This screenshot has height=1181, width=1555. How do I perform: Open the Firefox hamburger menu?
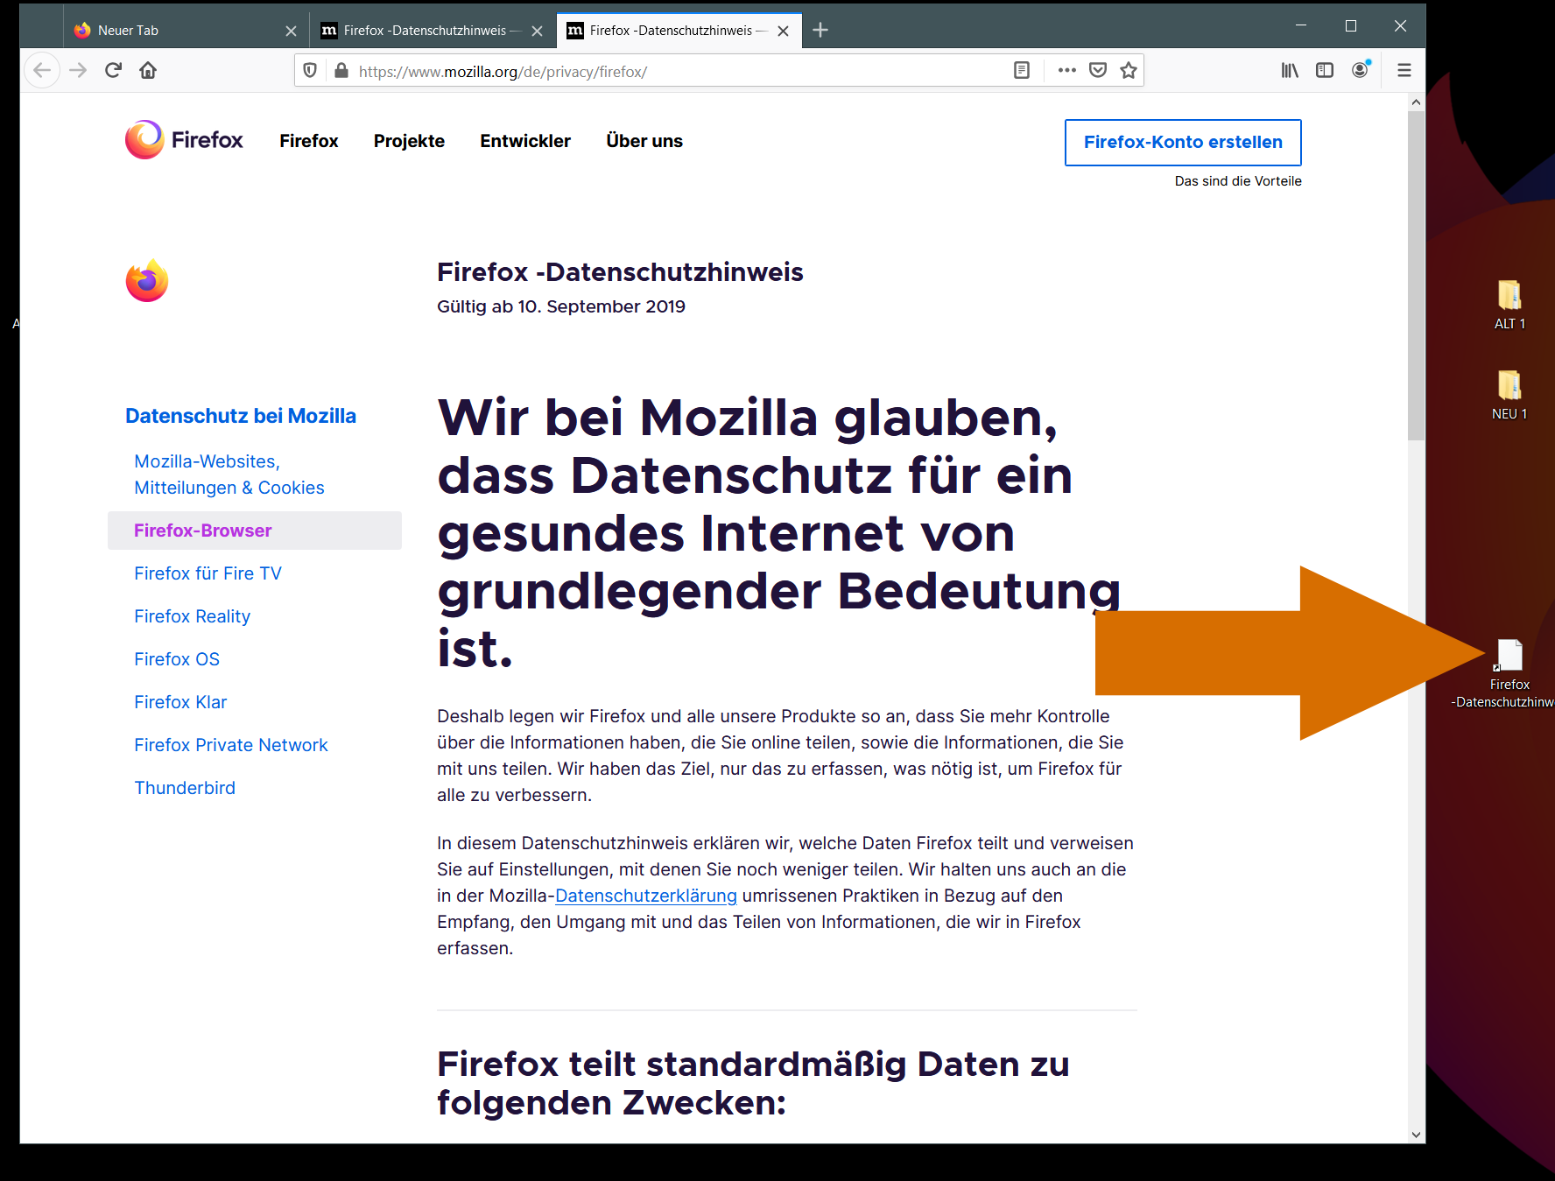pos(1404,70)
